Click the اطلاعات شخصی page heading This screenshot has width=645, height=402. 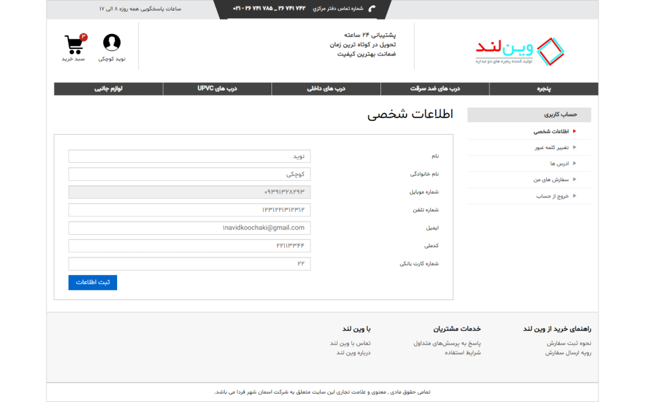click(x=410, y=114)
